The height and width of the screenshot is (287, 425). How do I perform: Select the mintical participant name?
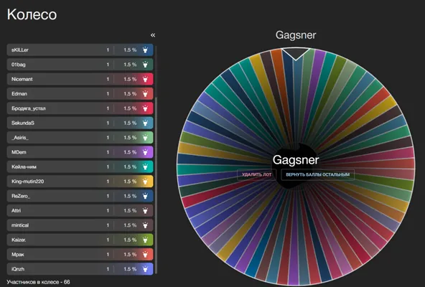pyautogui.click(x=20, y=225)
